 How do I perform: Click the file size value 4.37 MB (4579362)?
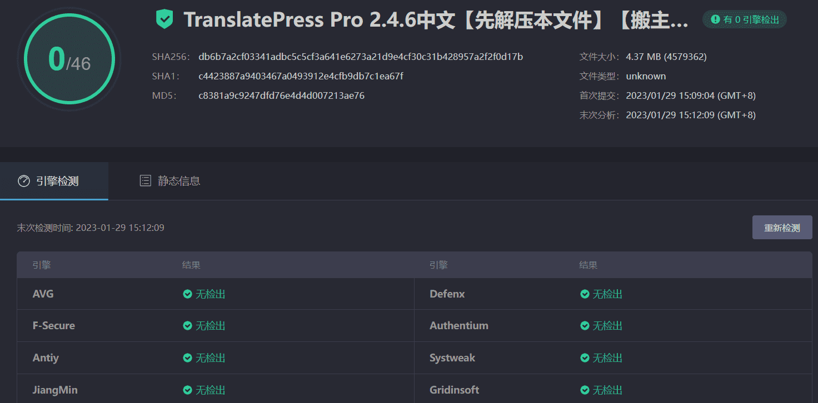tap(666, 57)
